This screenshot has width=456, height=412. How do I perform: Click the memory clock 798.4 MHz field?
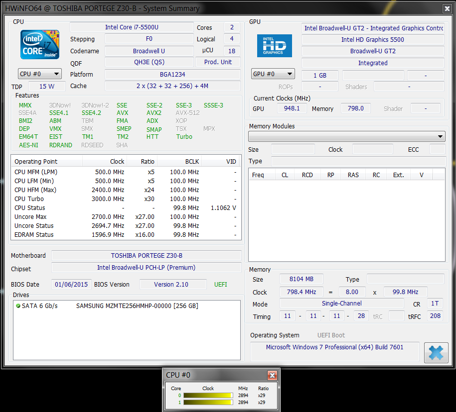302,292
